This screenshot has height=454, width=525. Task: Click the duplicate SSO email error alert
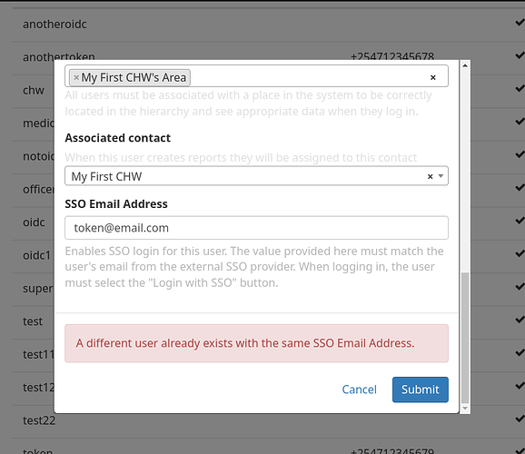click(256, 343)
